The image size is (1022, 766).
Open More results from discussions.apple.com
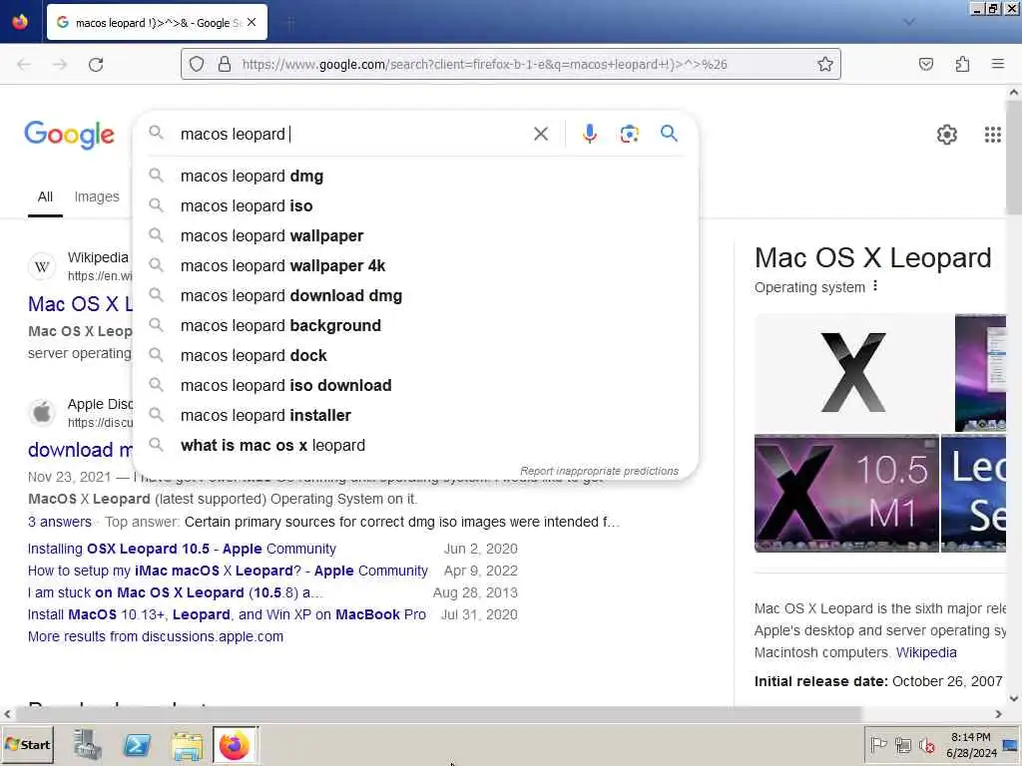(156, 636)
